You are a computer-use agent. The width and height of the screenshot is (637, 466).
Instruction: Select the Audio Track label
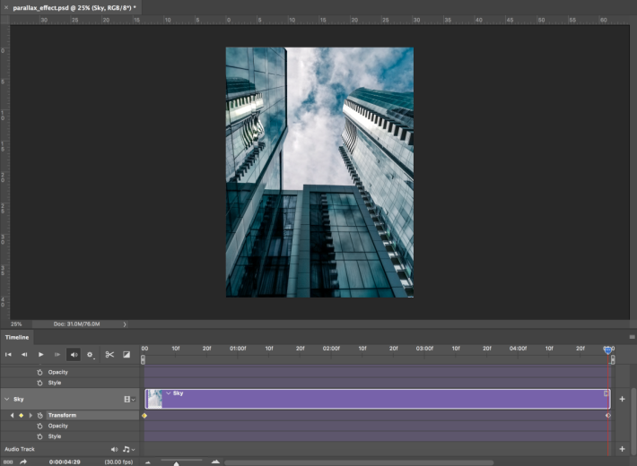[20, 449]
